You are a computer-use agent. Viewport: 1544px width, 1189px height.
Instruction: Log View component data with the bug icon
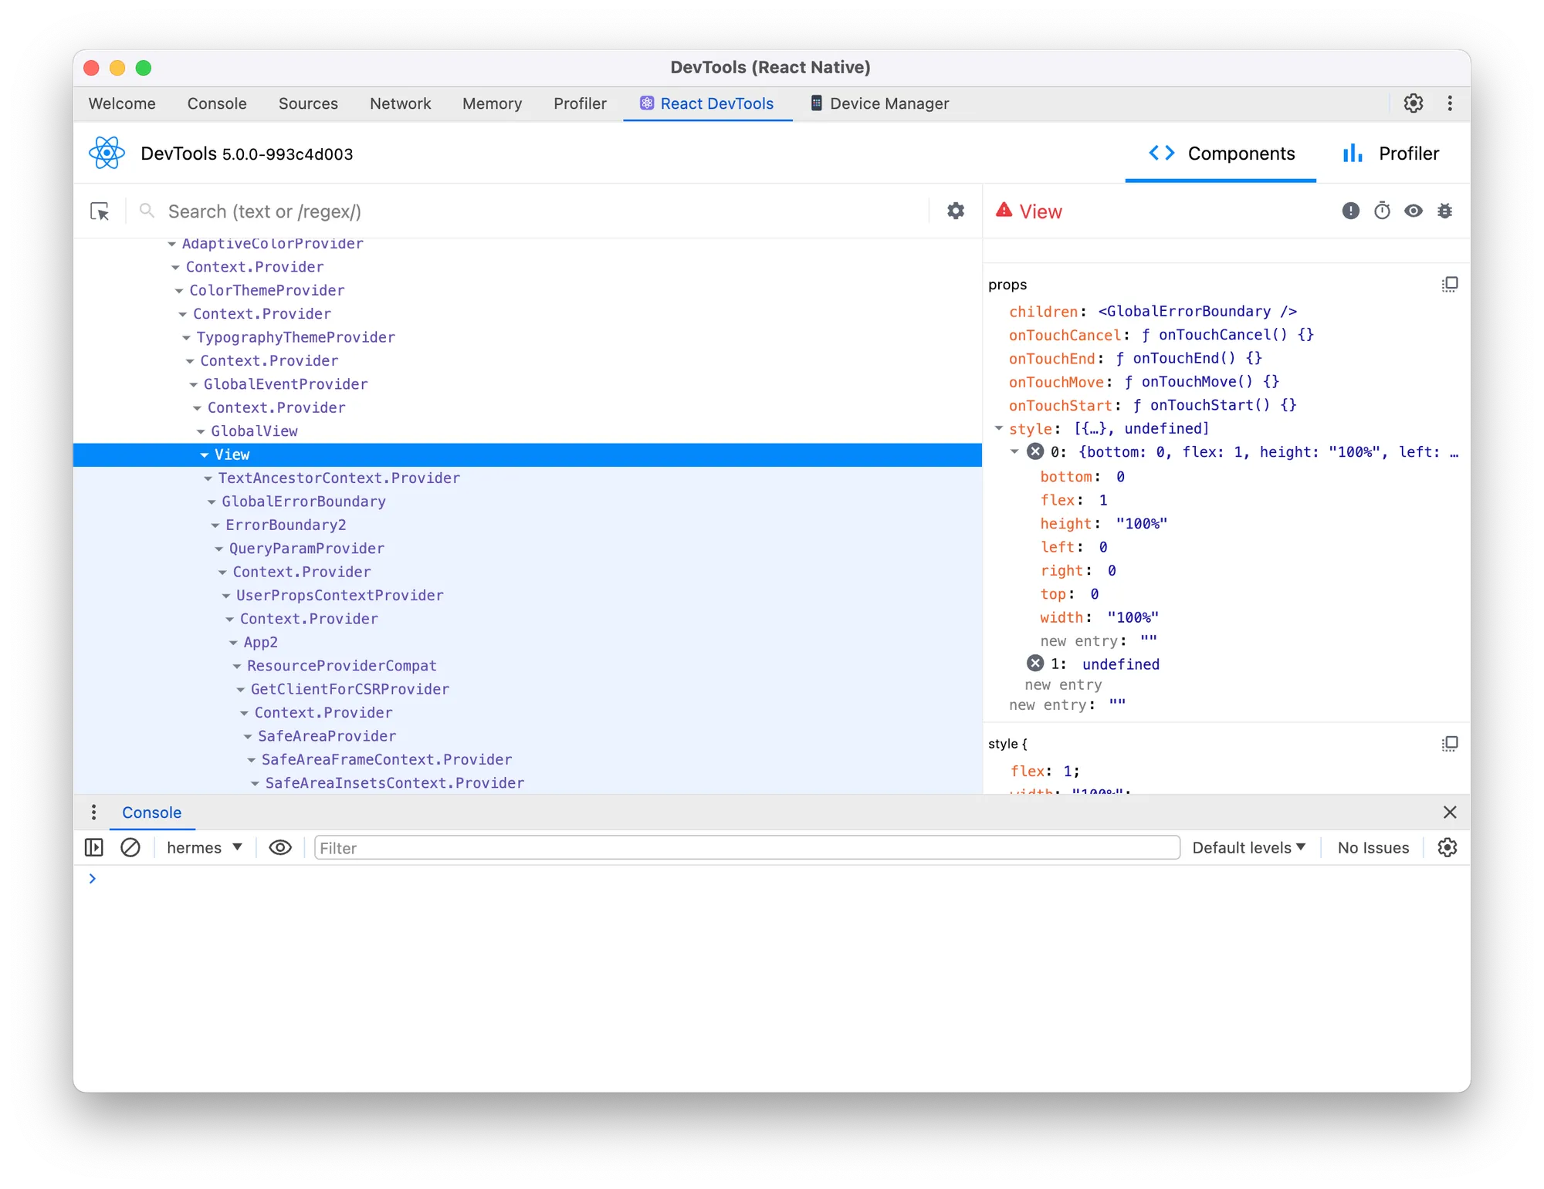(1444, 211)
